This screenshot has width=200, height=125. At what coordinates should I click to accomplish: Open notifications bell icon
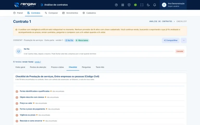(x=154, y=5)
